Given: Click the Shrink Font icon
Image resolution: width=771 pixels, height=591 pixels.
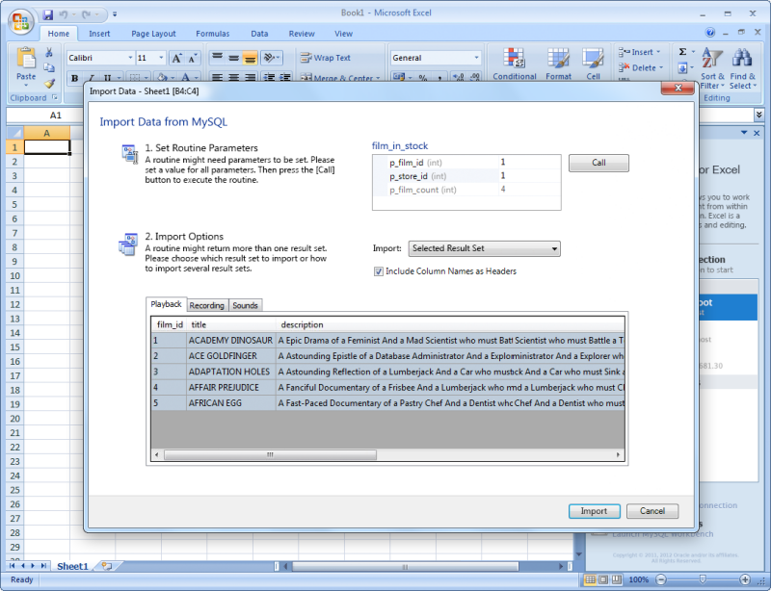Looking at the screenshot, I should (192, 58).
